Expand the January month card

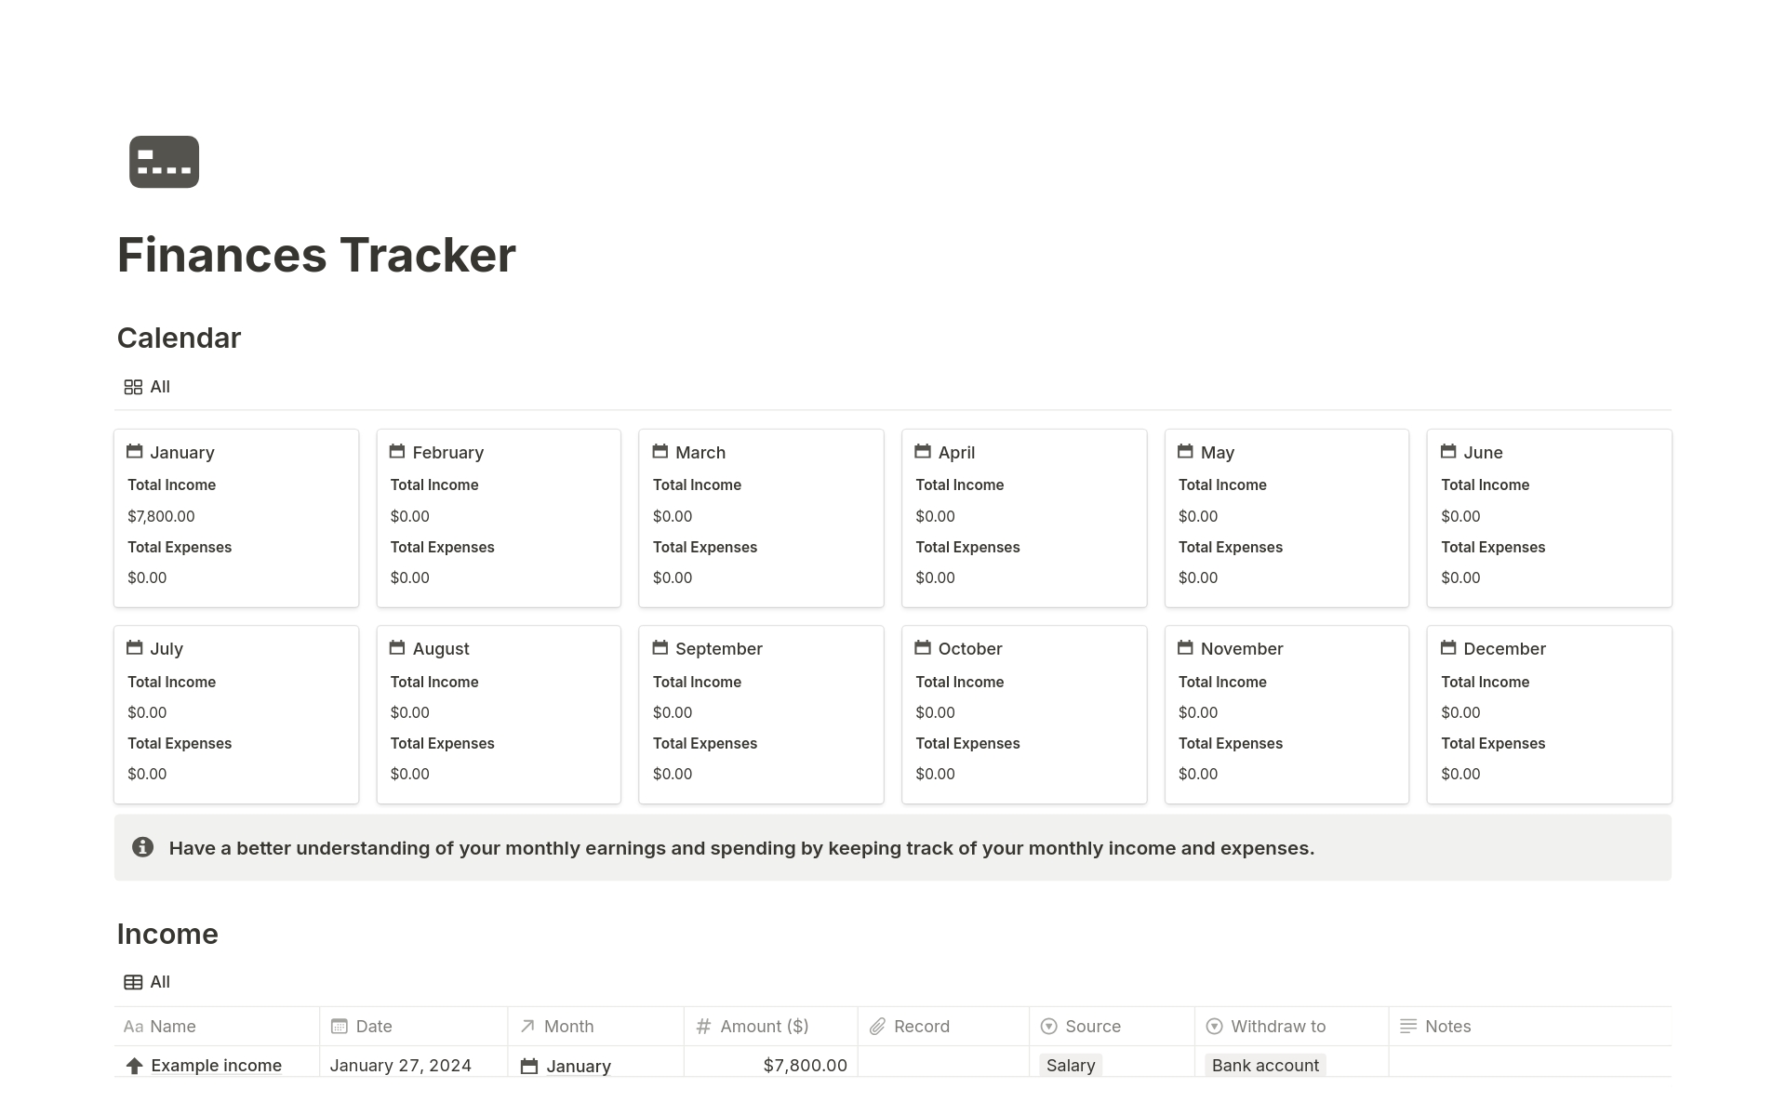coord(182,451)
